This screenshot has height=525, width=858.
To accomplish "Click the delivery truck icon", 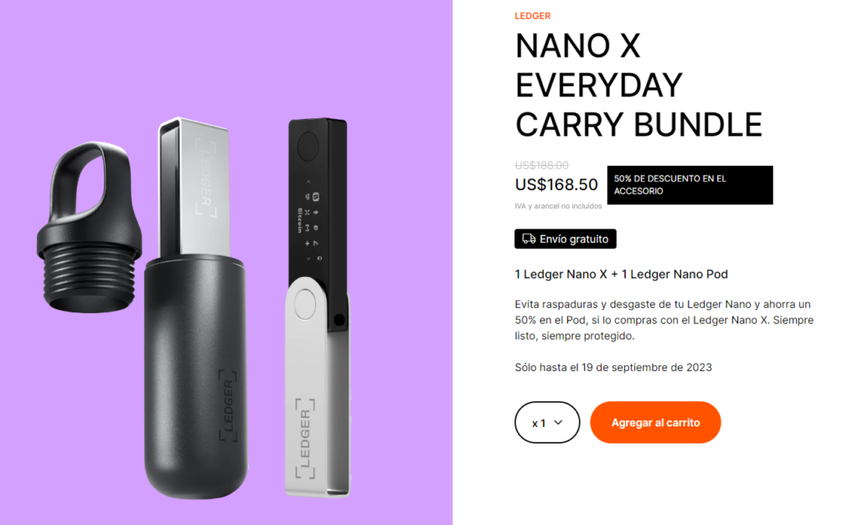I will tap(529, 239).
